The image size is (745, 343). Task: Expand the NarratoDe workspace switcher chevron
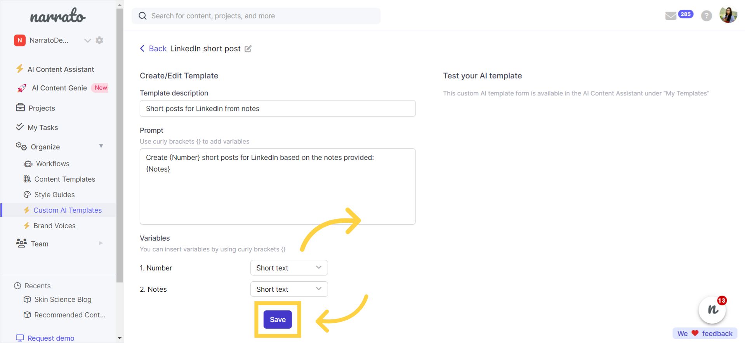(x=87, y=40)
